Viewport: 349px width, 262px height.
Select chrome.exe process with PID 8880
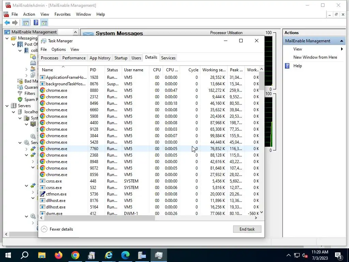click(149, 90)
